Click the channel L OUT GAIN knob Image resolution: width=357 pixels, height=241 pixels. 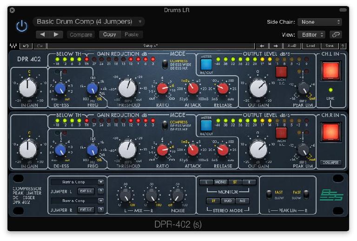(258, 88)
